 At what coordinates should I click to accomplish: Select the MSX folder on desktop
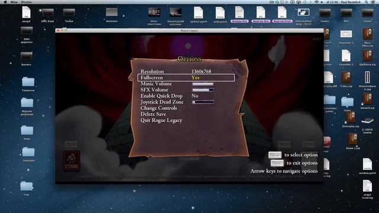pyautogui.click(x=346, y=12)
